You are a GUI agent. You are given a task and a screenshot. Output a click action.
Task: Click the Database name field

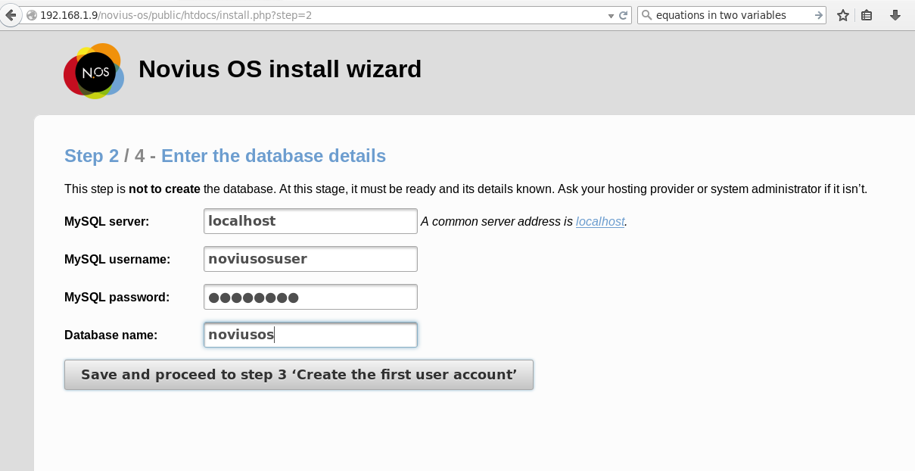[x=310, y=335]
